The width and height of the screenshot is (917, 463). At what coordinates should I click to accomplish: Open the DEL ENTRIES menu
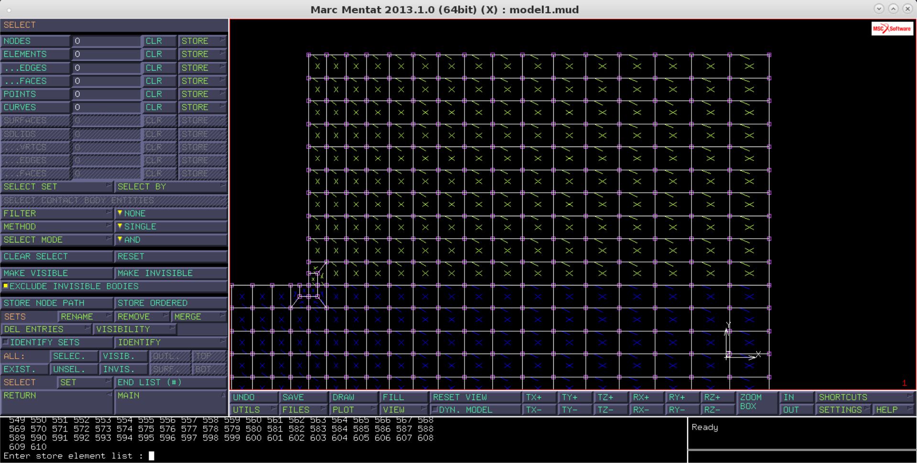coord(46,329)
